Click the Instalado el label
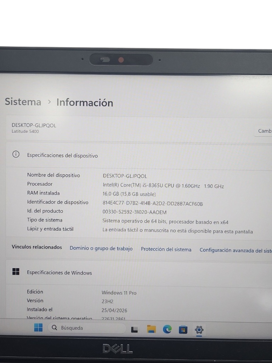This screenshot has width=272, height=363. pos(40,309)
